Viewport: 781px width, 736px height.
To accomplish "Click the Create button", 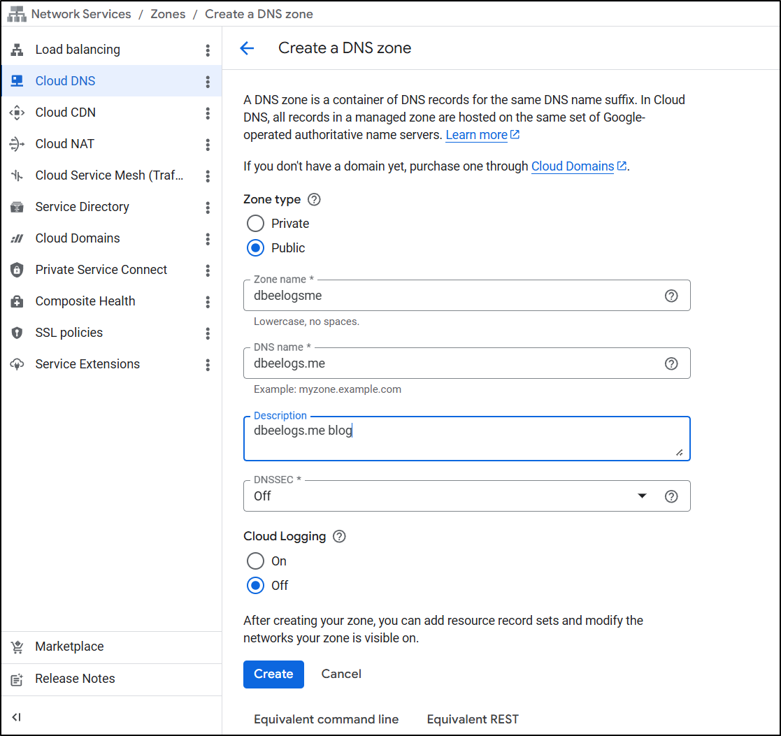I will pyautogui.click(x=273, y=674).
